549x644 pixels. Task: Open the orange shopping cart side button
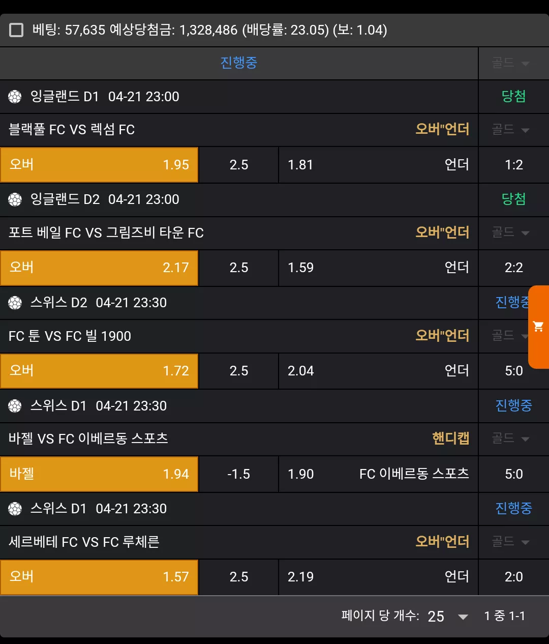pyautogui.click(x=539, y=327)
